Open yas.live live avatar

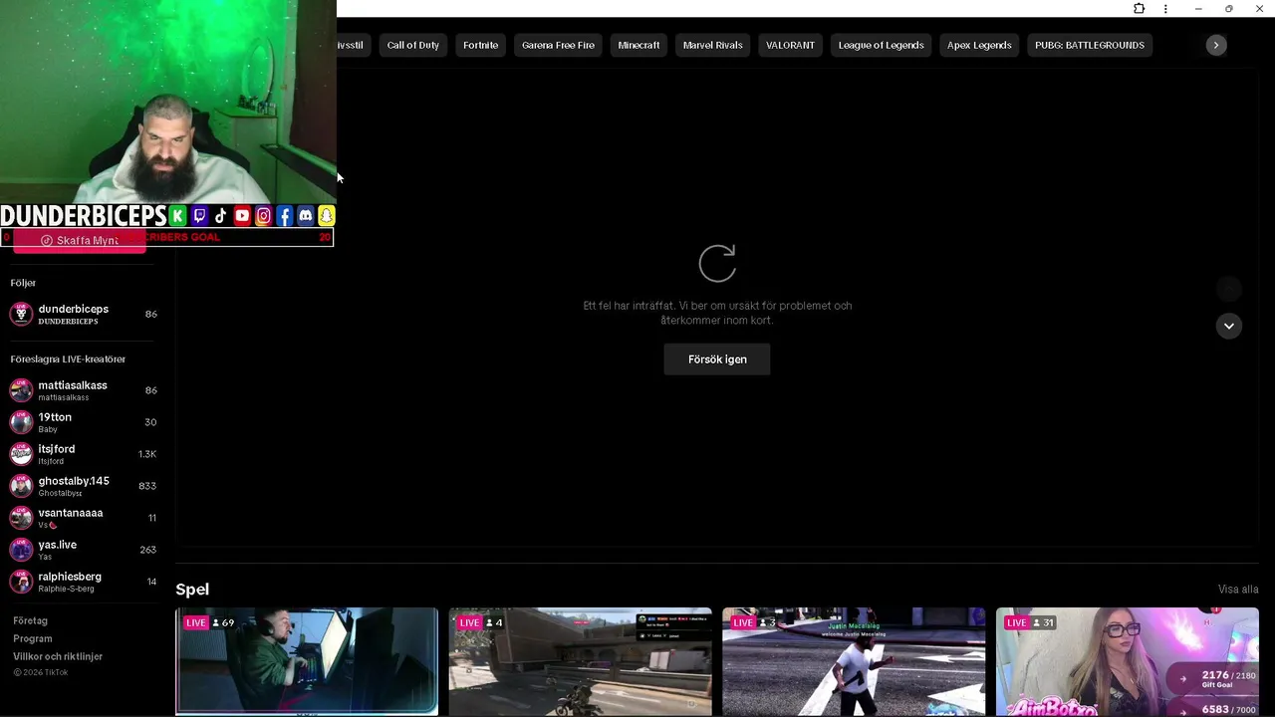pos(21,550)
